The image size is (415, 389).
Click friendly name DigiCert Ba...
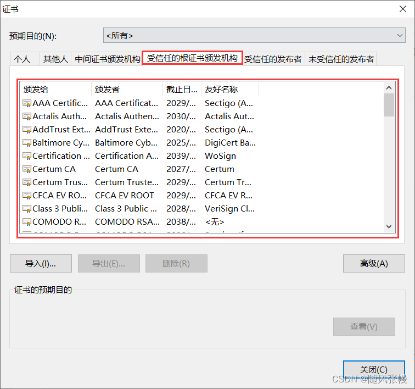230,143
